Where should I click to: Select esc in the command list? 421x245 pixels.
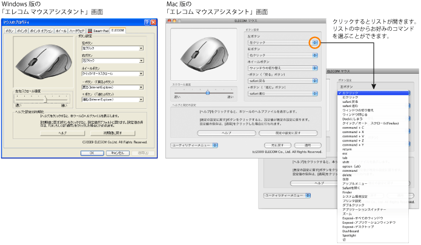373,154
